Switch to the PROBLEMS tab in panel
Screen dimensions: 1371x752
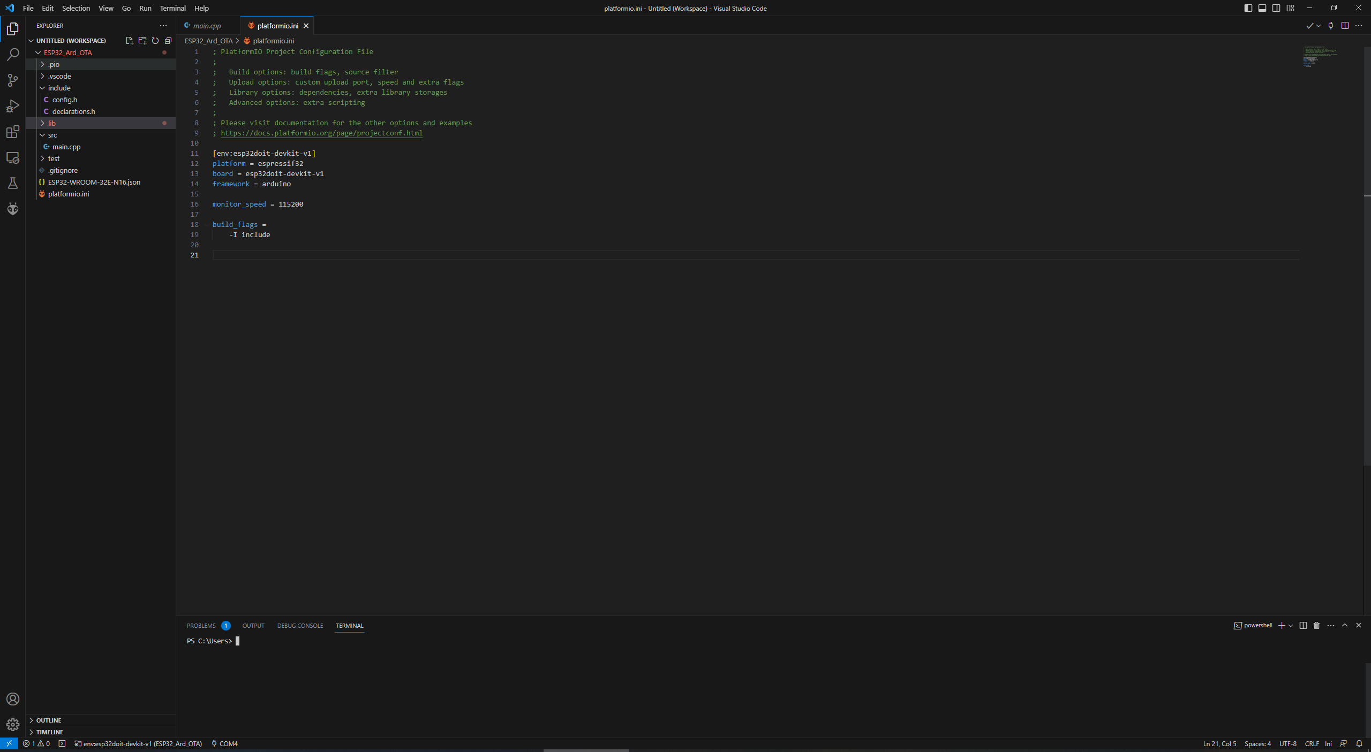[201, 624]
